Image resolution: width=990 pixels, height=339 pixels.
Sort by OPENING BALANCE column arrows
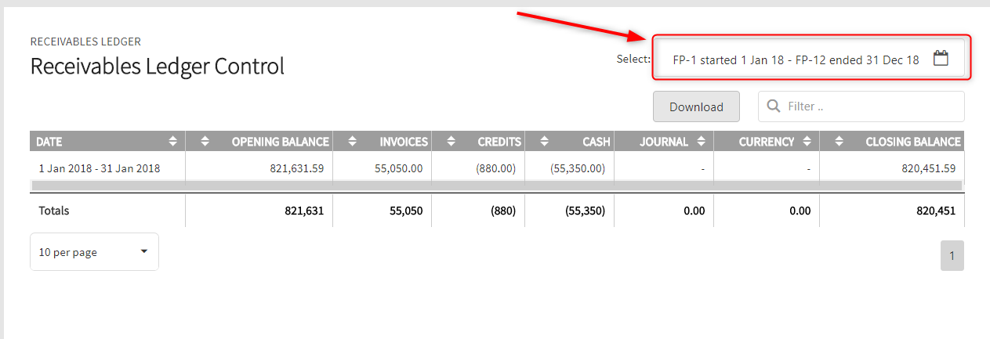click(x=205, y=142)
